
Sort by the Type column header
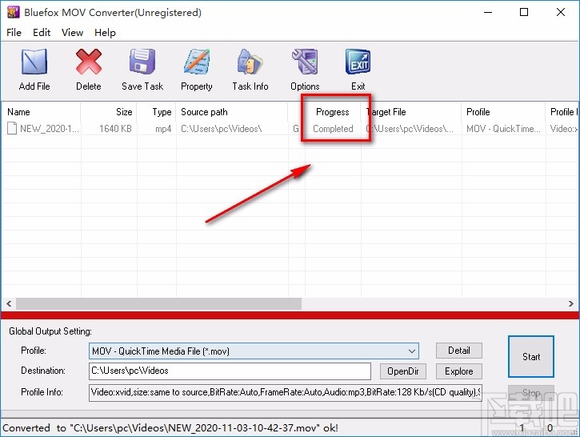pos(157,112)
